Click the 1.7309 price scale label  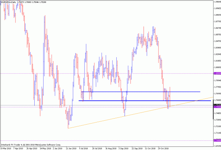click(217, 120)
